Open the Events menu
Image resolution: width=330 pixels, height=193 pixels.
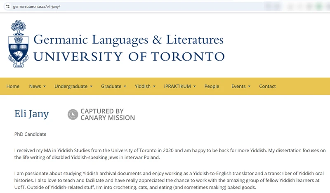tap(238, 86)
